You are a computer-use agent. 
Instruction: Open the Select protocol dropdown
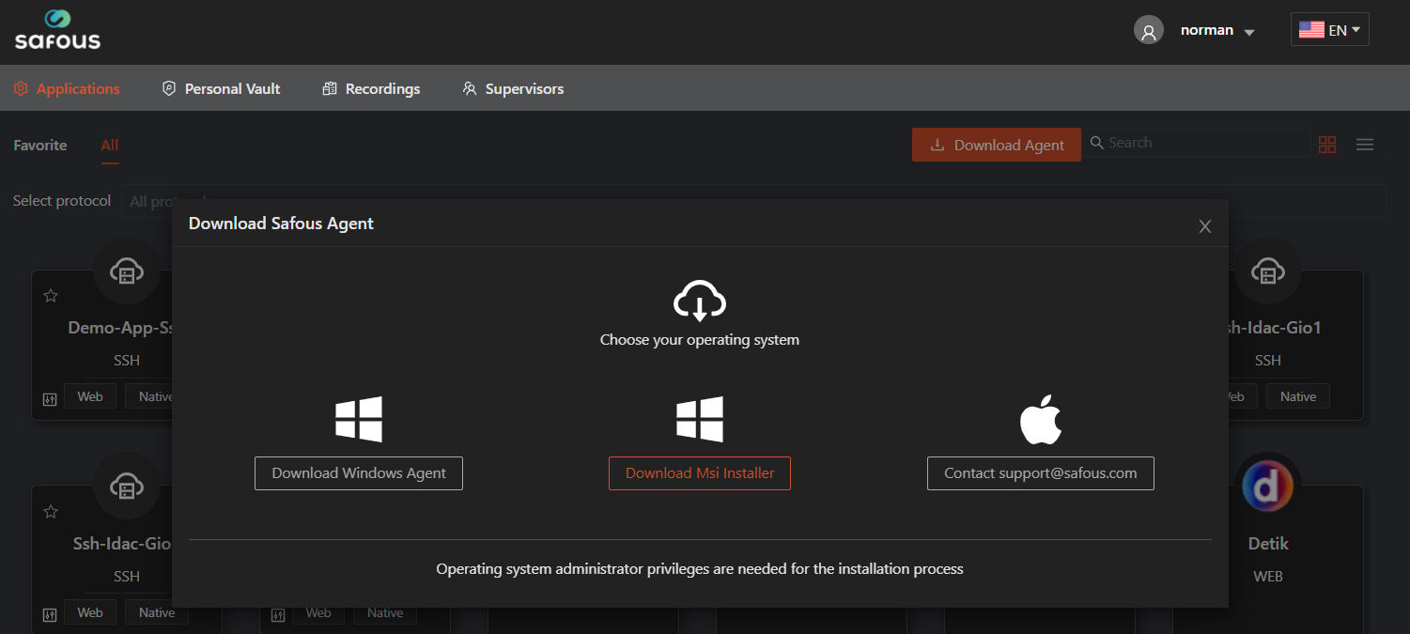[x=753, y=201]
